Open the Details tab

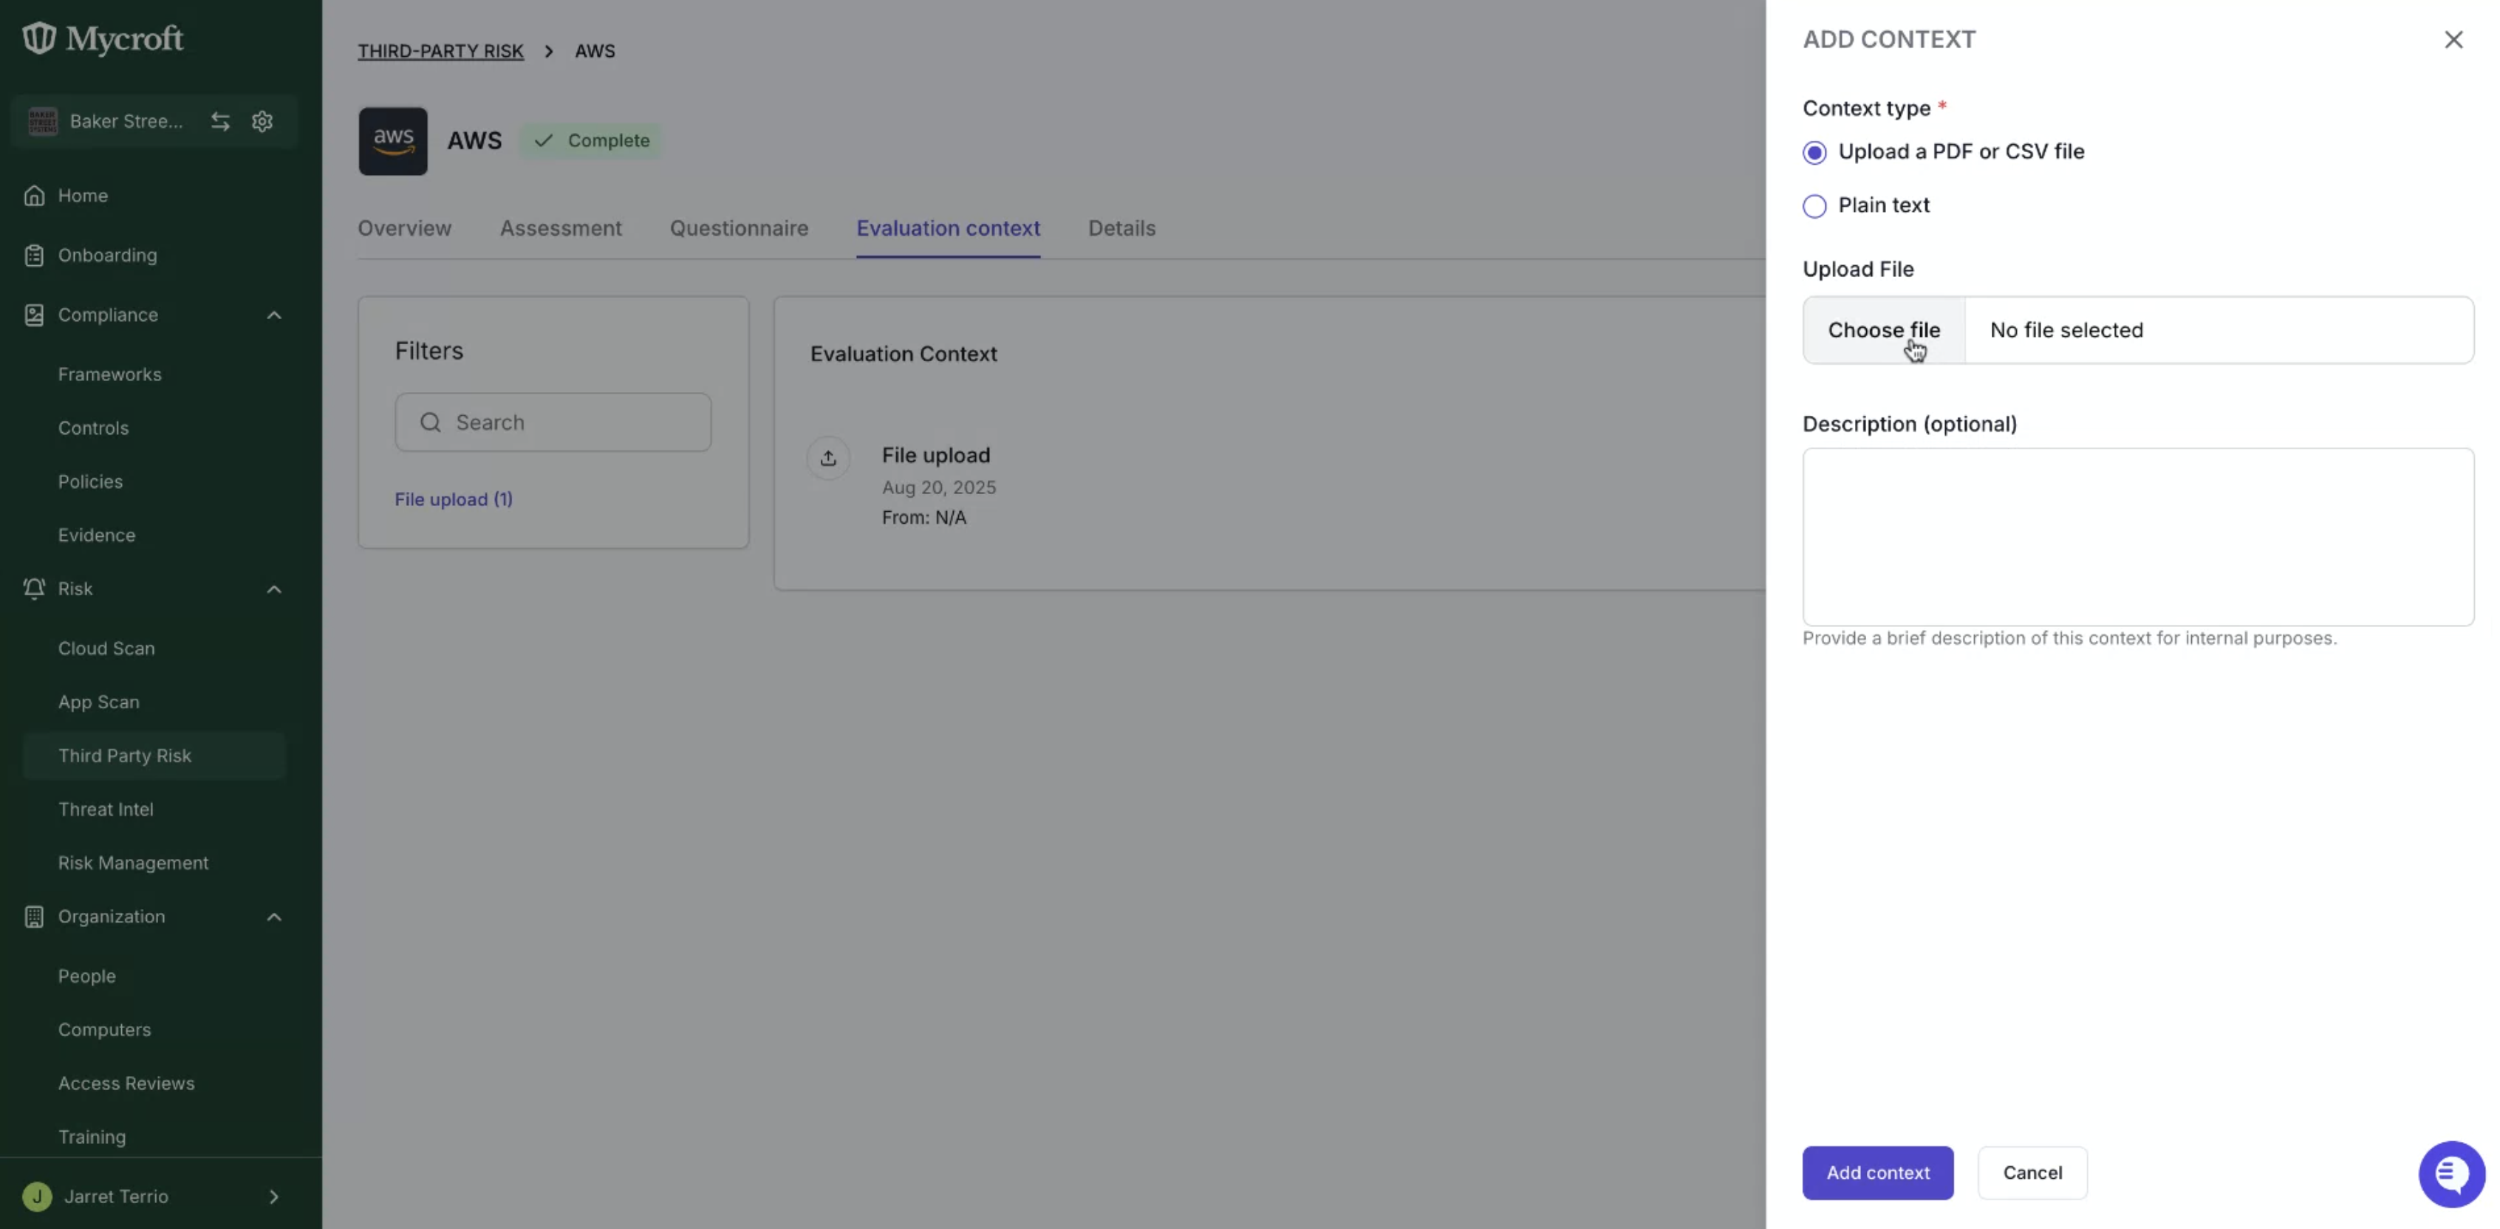(1121, 228)
